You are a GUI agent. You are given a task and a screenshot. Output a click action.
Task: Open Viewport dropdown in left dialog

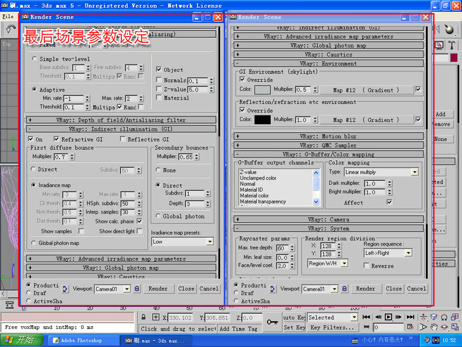point(126,289)
